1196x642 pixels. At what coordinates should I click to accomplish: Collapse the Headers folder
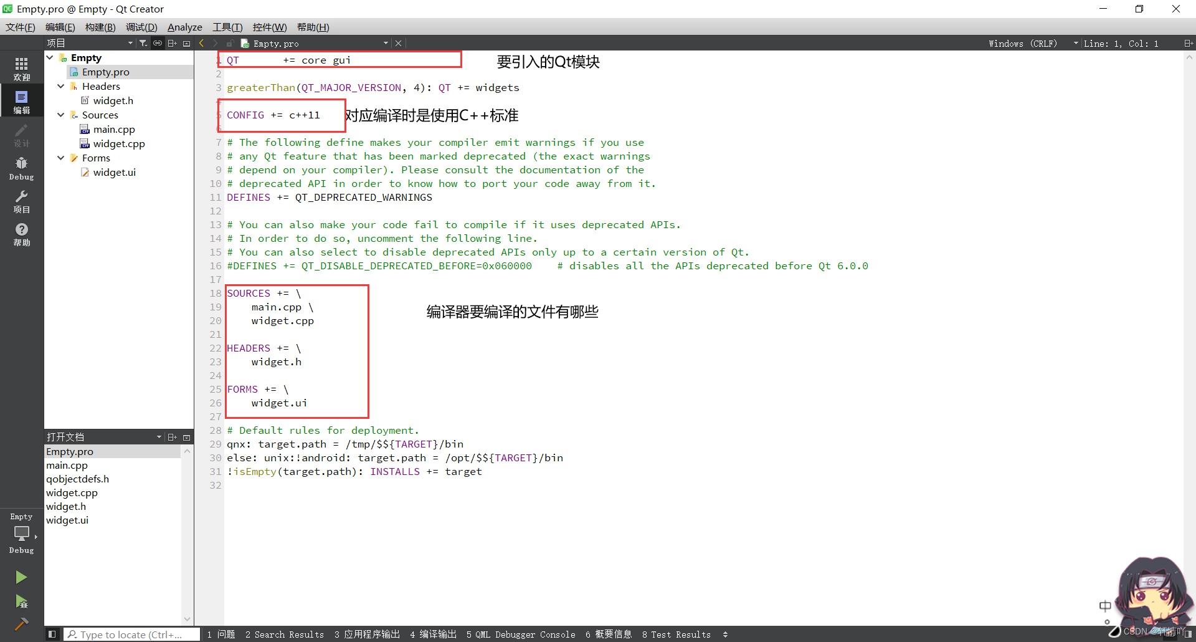(x=61, y=86)
